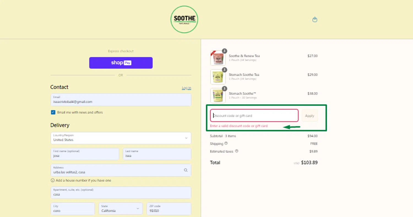413x217 pixels.
Task: Click the Apply discount button
Action: (309, 116)
